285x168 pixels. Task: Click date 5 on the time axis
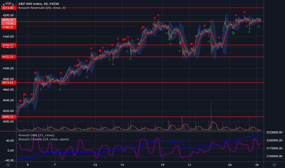click(x=28, y=165)
